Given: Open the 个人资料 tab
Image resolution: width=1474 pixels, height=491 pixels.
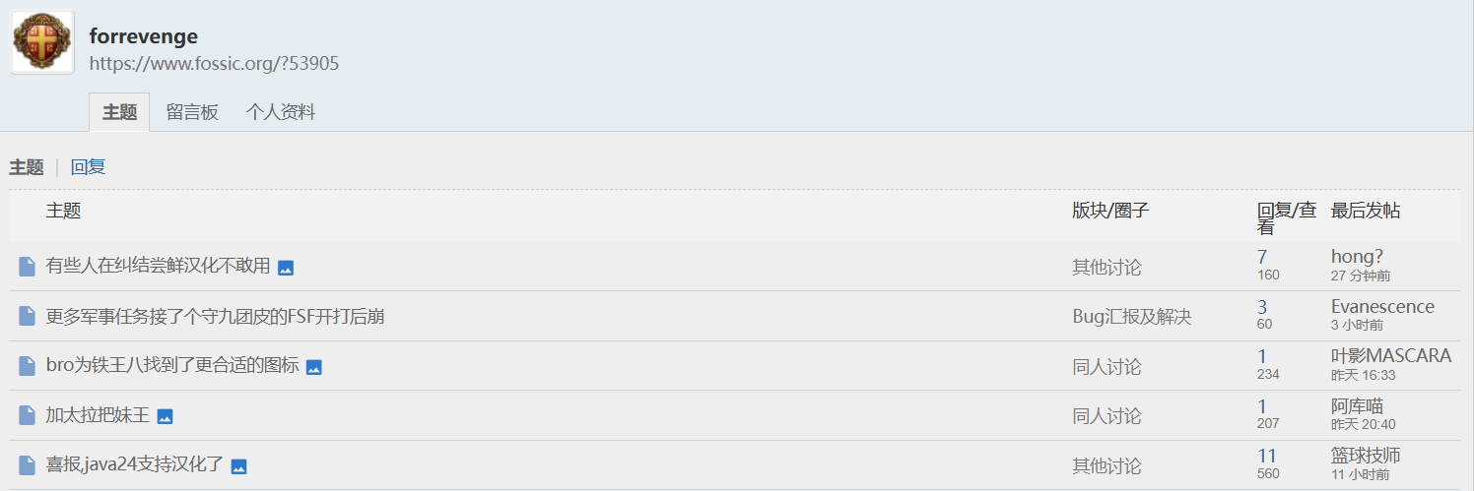Looking at the screenshot, I should coord(281,112).
